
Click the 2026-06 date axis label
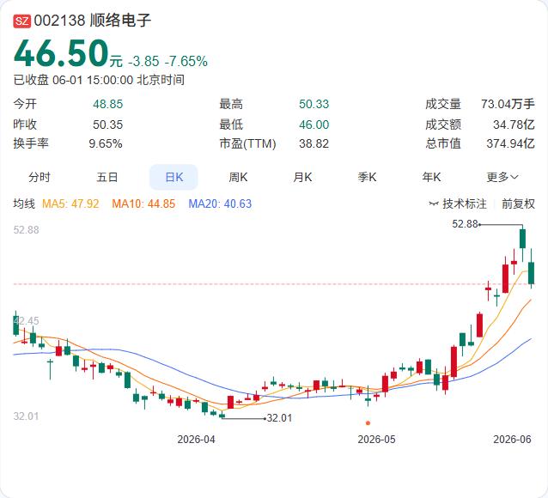click(x=512, y=440)
